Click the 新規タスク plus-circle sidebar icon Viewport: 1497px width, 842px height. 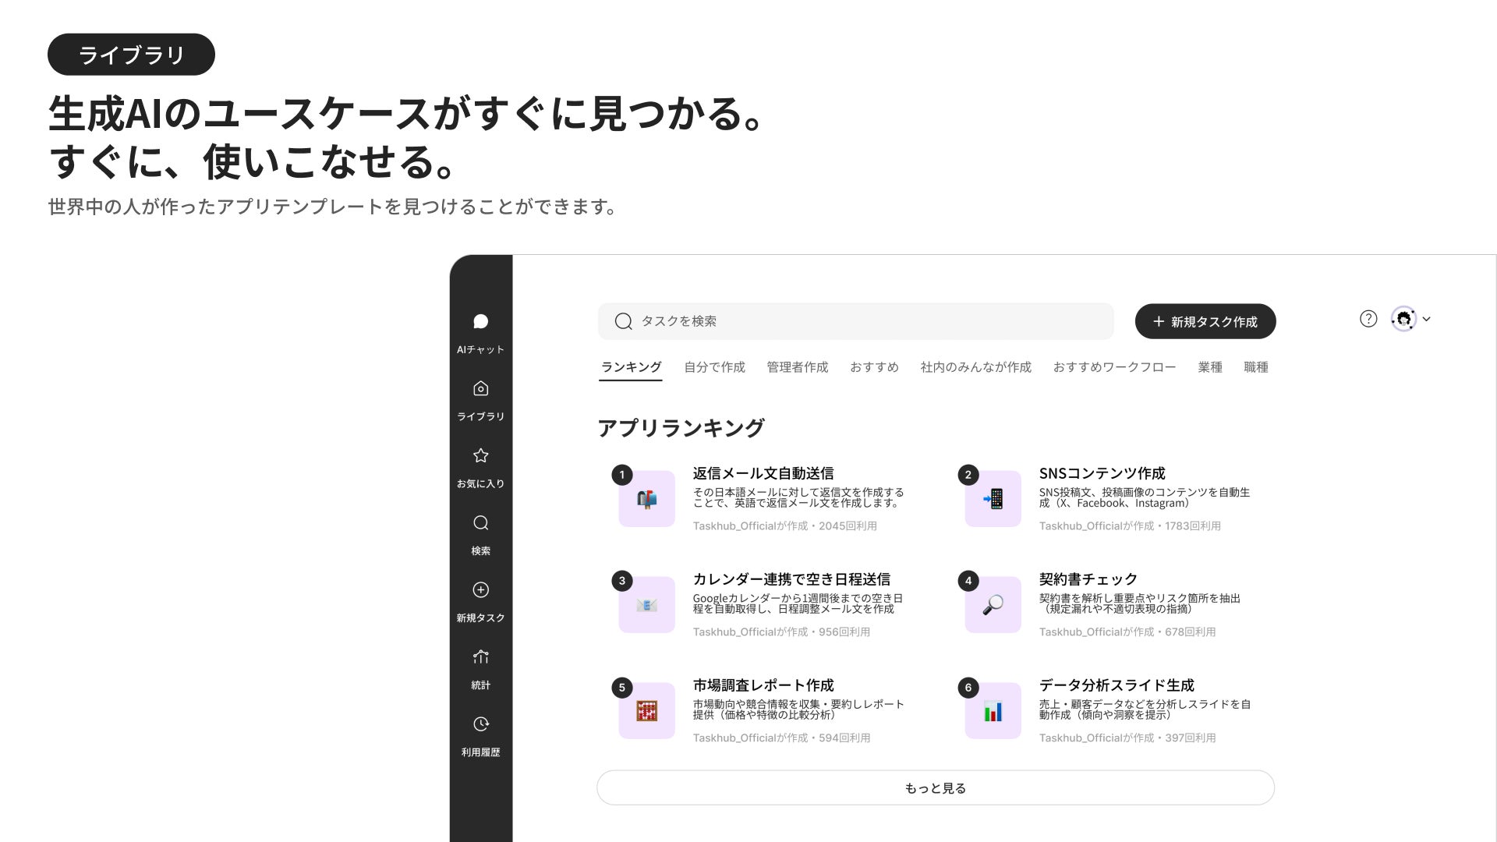click(x=480, y=590)
